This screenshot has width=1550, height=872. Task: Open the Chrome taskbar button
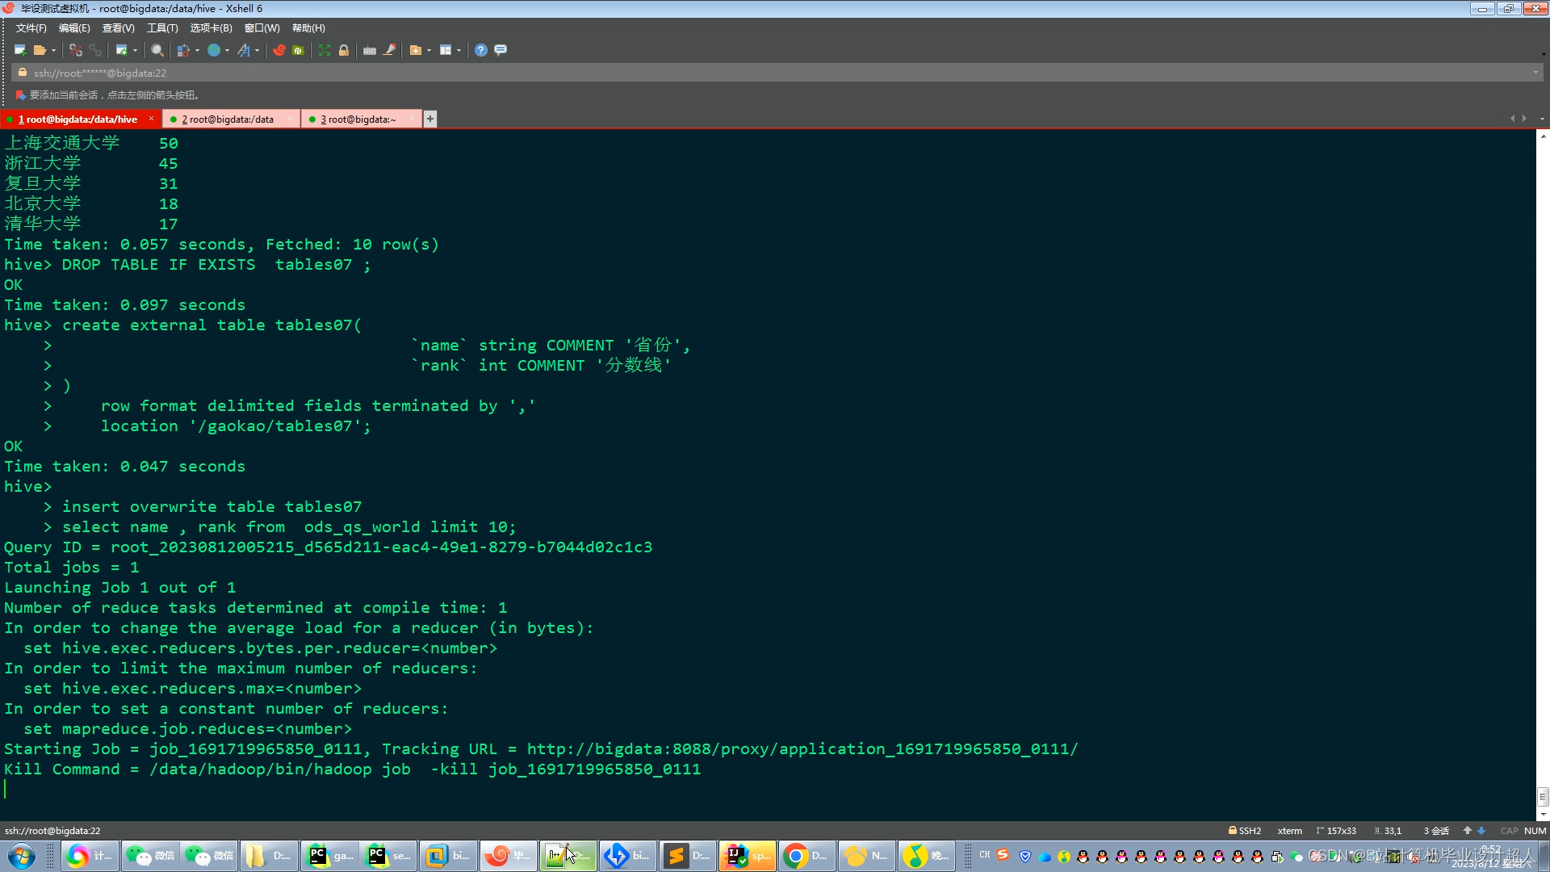click(x=807, y=856)
